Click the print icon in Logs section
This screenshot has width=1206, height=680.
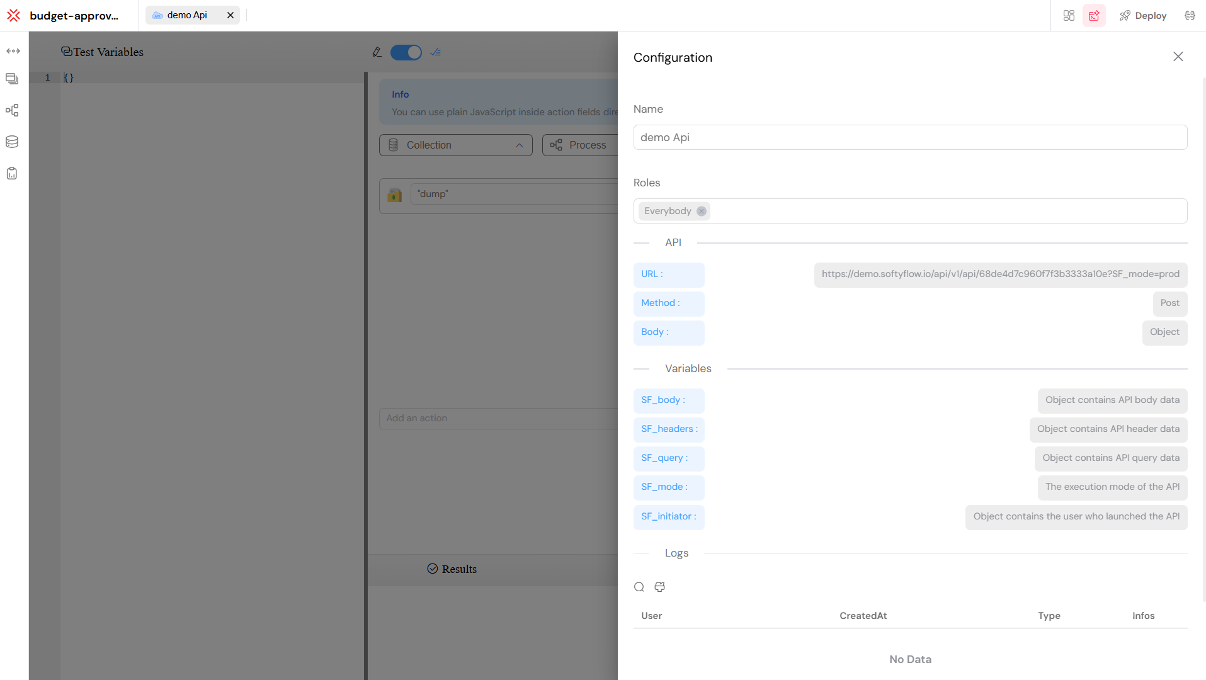659,586
